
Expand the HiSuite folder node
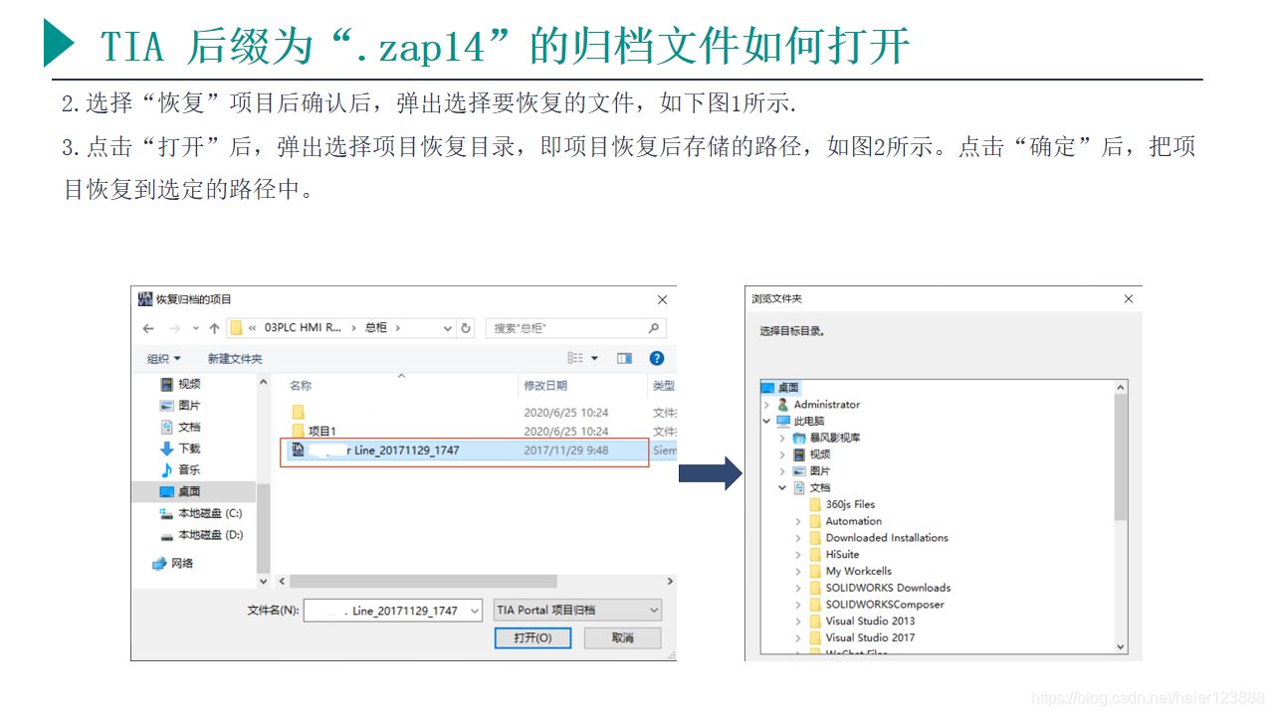[798, 555]
